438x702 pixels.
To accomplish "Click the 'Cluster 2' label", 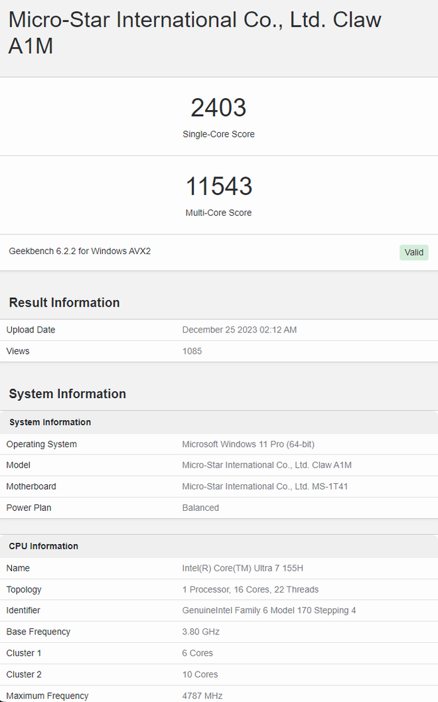I will click(24, 674).
